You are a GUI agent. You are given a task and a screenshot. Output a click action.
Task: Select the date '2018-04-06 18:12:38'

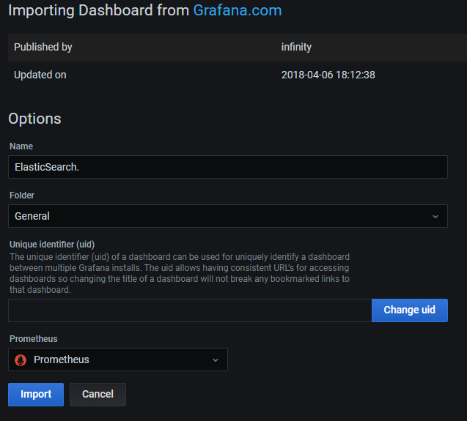click(328, 75)
